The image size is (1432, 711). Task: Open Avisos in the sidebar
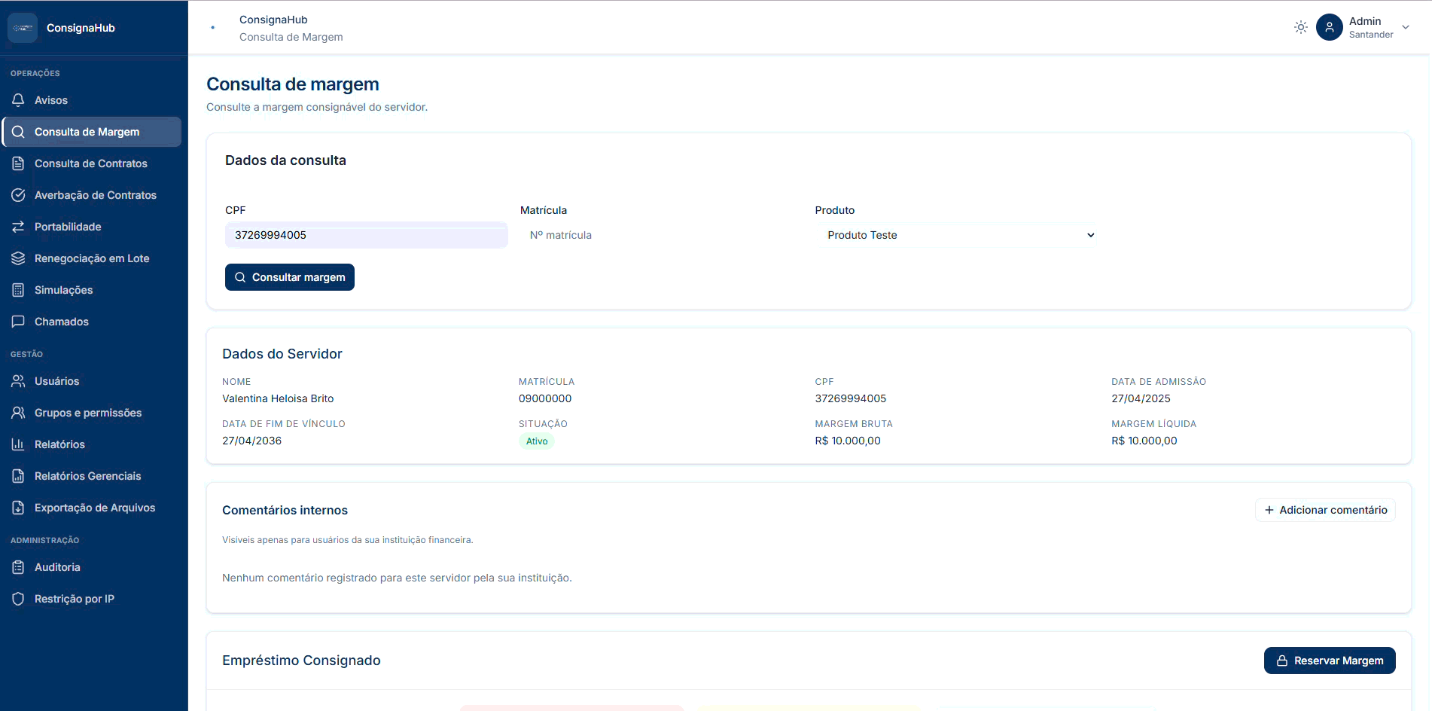92,100
